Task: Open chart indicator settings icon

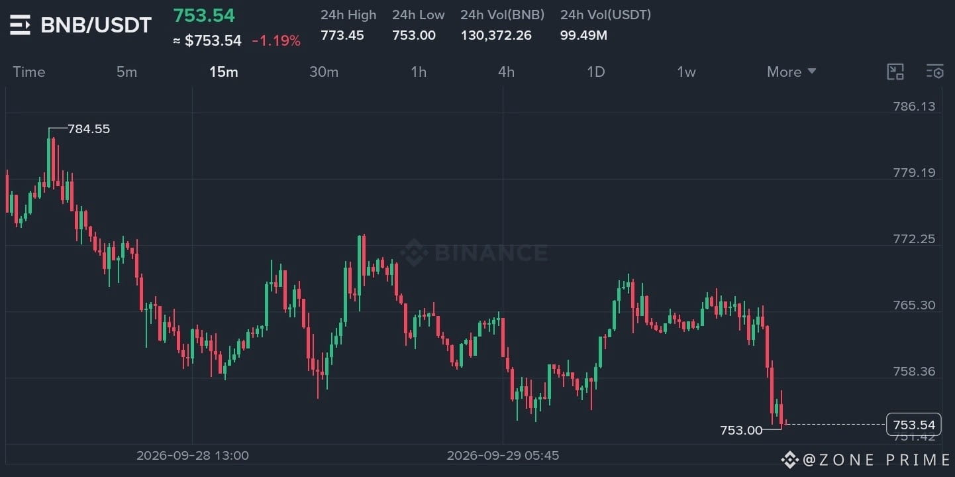Action: point(934,72)
